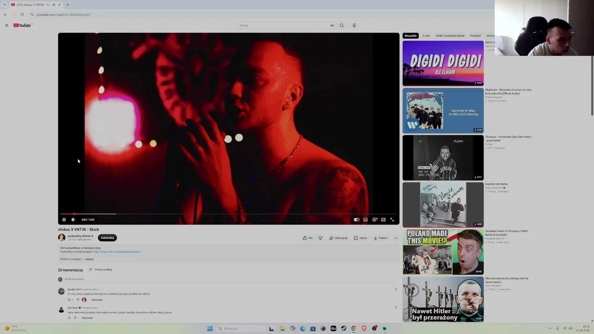594x334 pixels.
Task: Open Google Chrome from the taskbar
Action: [x=354, y=328]
